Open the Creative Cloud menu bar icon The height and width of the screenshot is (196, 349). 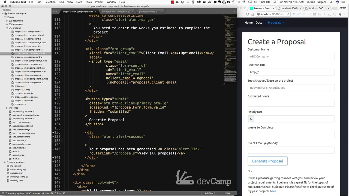[x=199, y=2]
